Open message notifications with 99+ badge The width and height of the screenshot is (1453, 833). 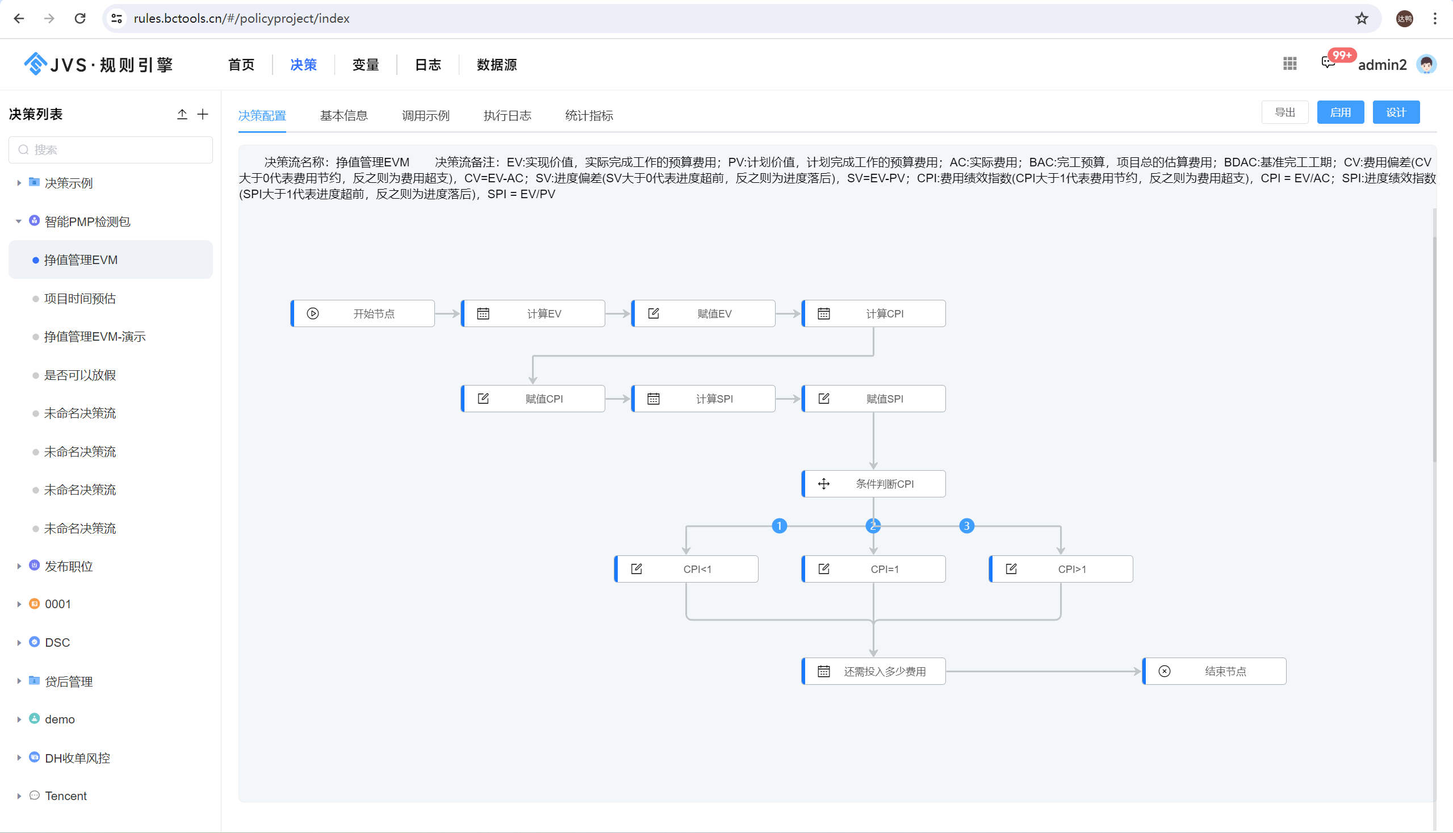point(1328,63)
